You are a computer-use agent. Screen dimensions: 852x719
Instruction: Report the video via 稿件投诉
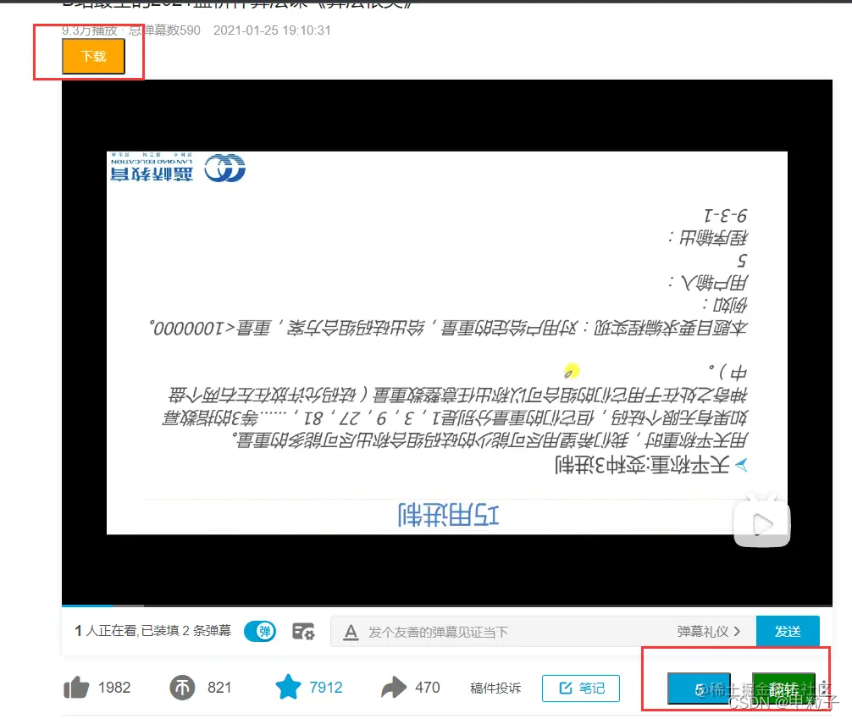pos(495,689)
